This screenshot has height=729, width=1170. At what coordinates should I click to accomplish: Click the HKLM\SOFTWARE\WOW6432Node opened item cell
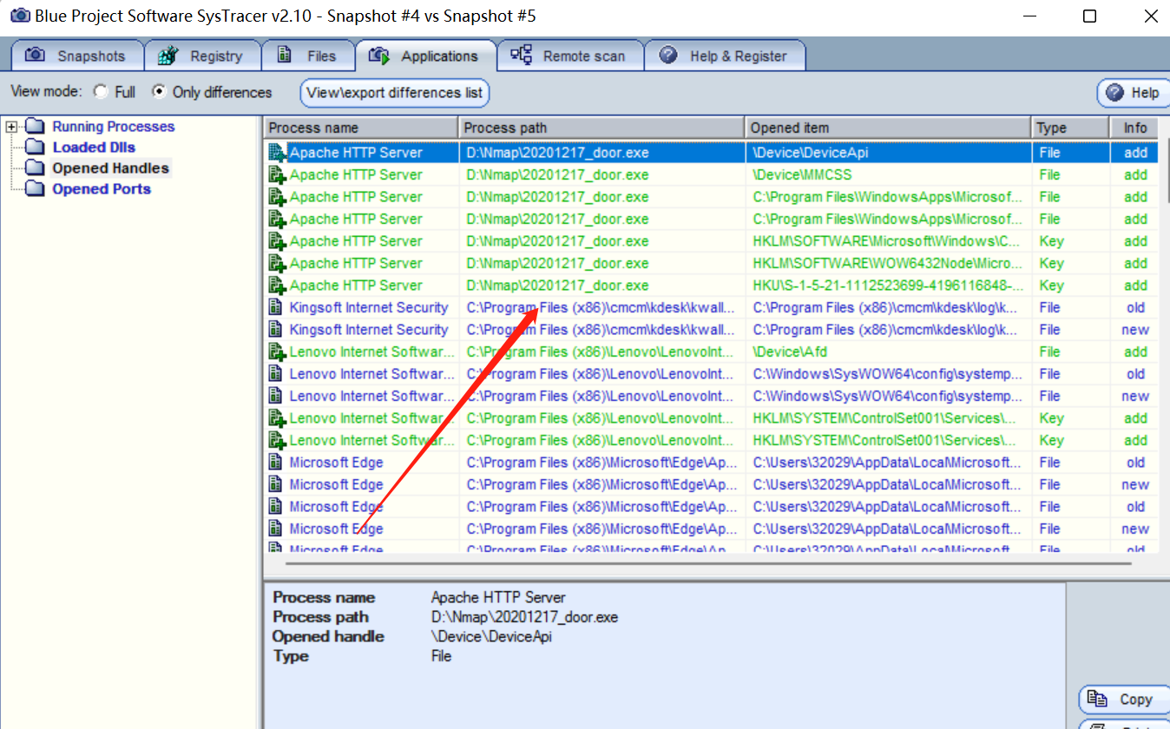coord(888,263)
